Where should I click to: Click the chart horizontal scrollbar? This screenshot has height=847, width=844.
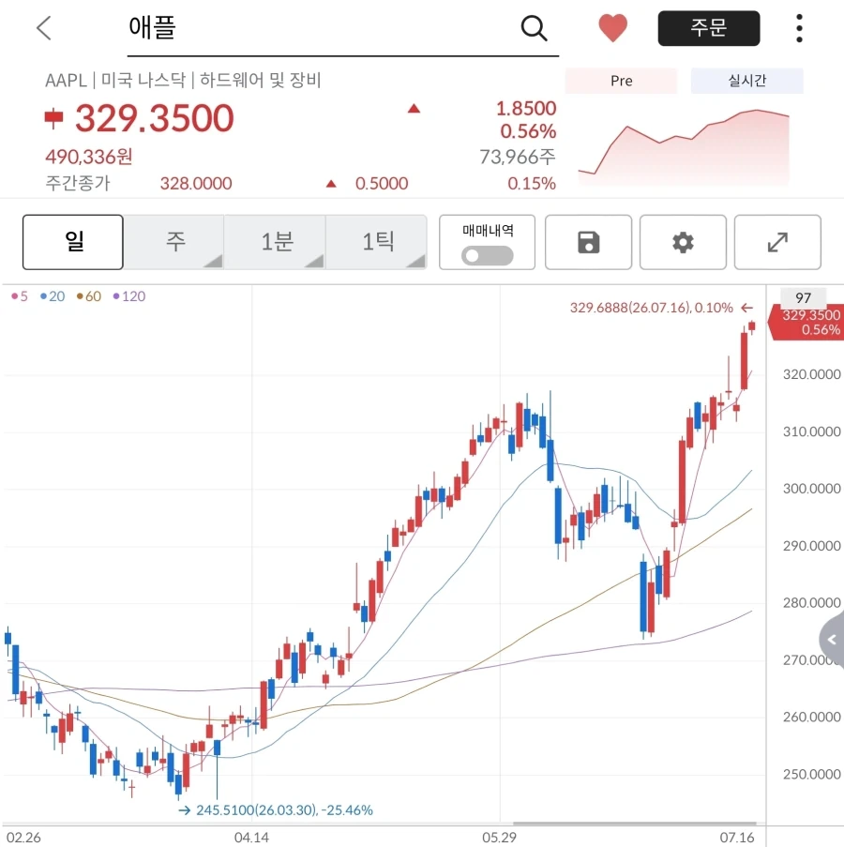click(x=635, y=824)
